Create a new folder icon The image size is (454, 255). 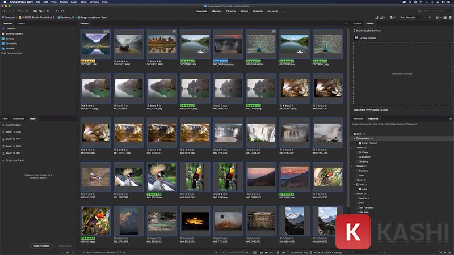click(x=445, y=18)
